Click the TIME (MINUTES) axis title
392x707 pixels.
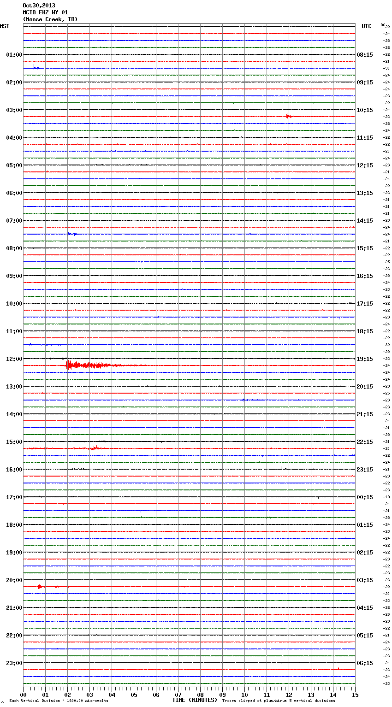click(x=195, y=700)
